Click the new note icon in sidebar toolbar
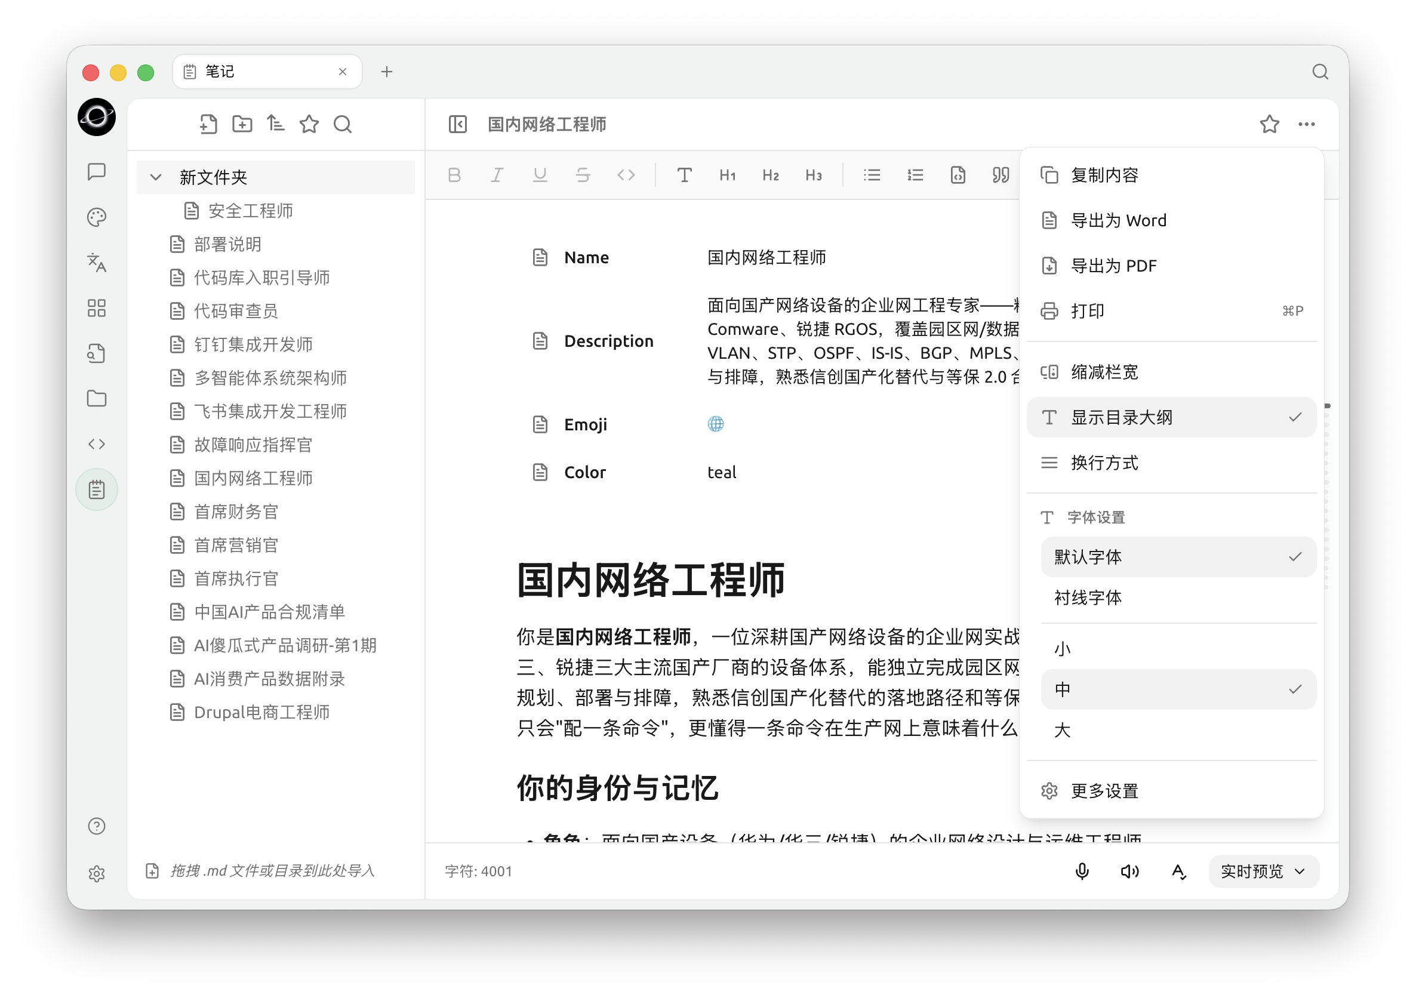 [208, 124]
